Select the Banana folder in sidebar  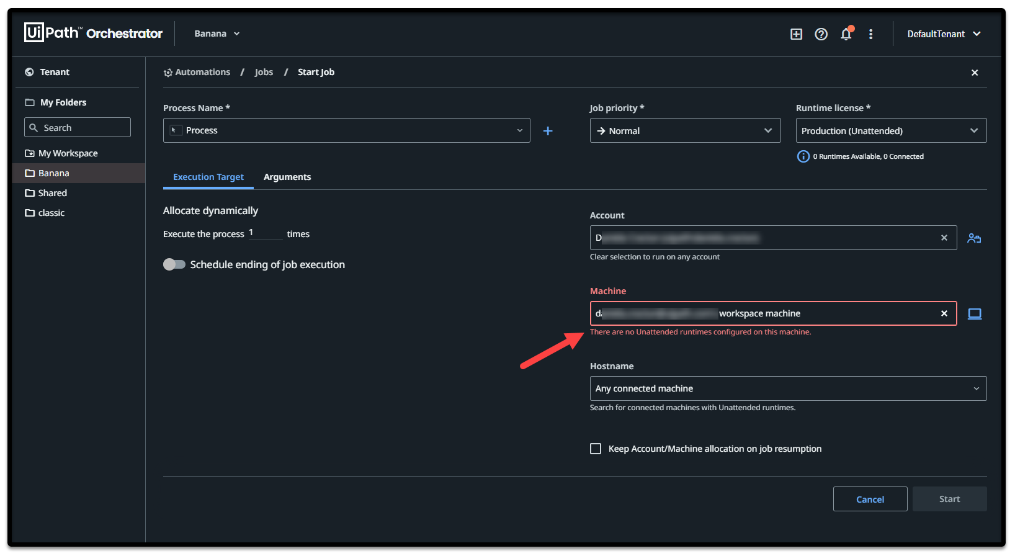[78, 173]
